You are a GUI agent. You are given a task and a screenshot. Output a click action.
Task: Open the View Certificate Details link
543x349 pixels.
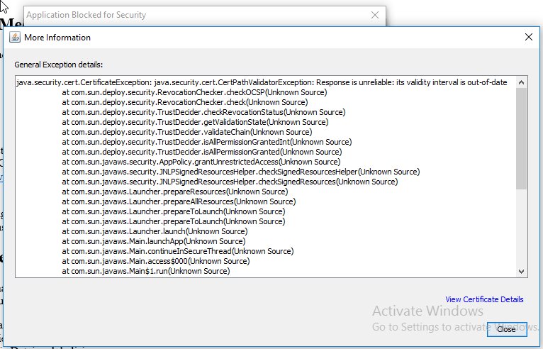click(484, 299)
